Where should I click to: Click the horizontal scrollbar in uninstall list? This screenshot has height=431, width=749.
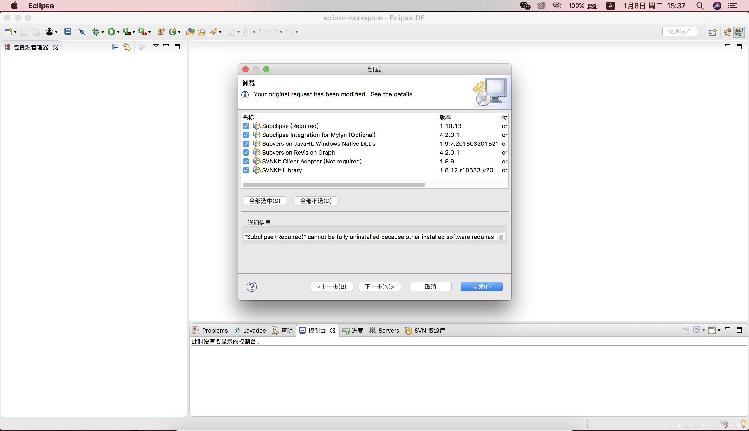[334, 185]
